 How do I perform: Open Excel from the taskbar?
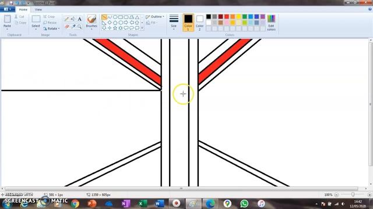(x=143, y=203)
